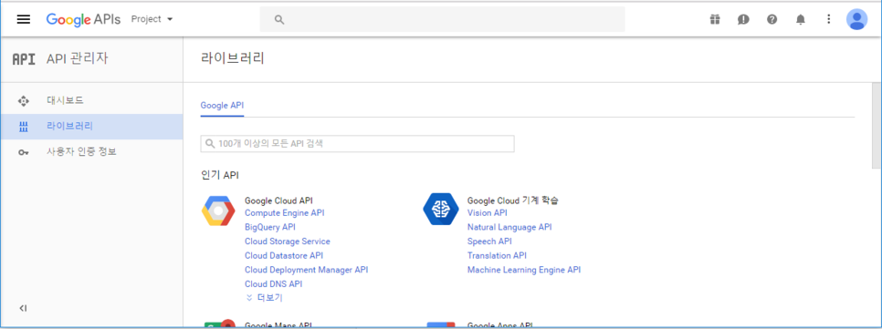
Task: Open Machine Learning Engine API link
Action: pos(524,270)
